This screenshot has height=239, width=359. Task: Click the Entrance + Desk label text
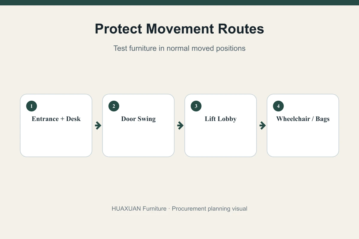pyautogui.click(x=56, y=119)
